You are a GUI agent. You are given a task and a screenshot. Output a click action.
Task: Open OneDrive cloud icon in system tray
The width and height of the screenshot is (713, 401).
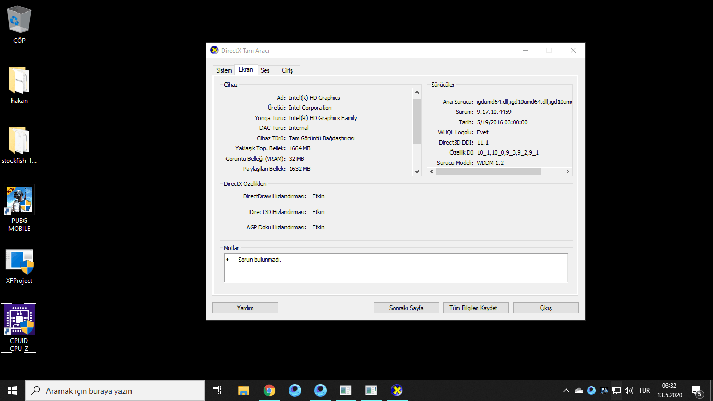tap(579, 391)
